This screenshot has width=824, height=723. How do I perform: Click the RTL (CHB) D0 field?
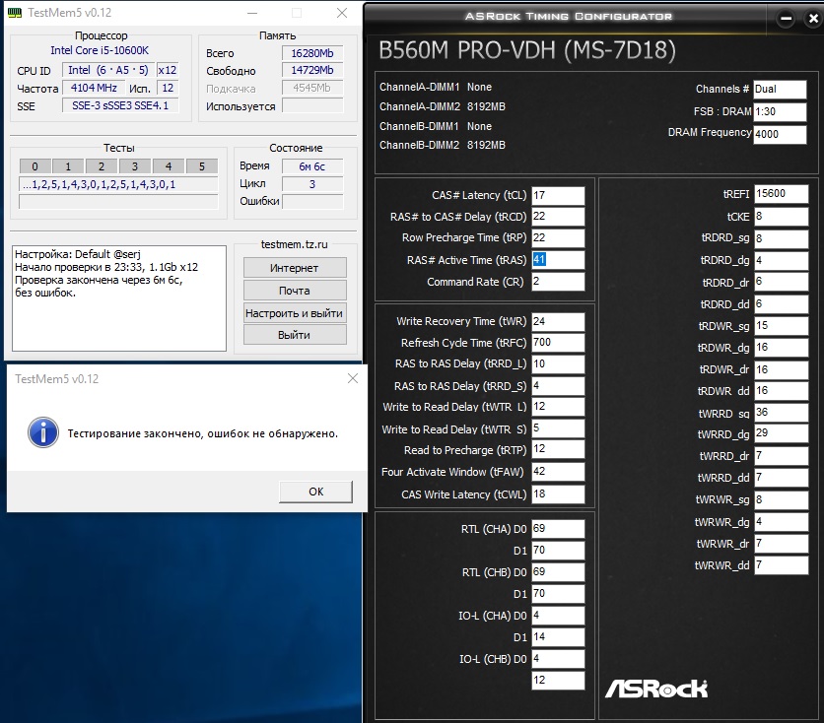coord(558,571)
